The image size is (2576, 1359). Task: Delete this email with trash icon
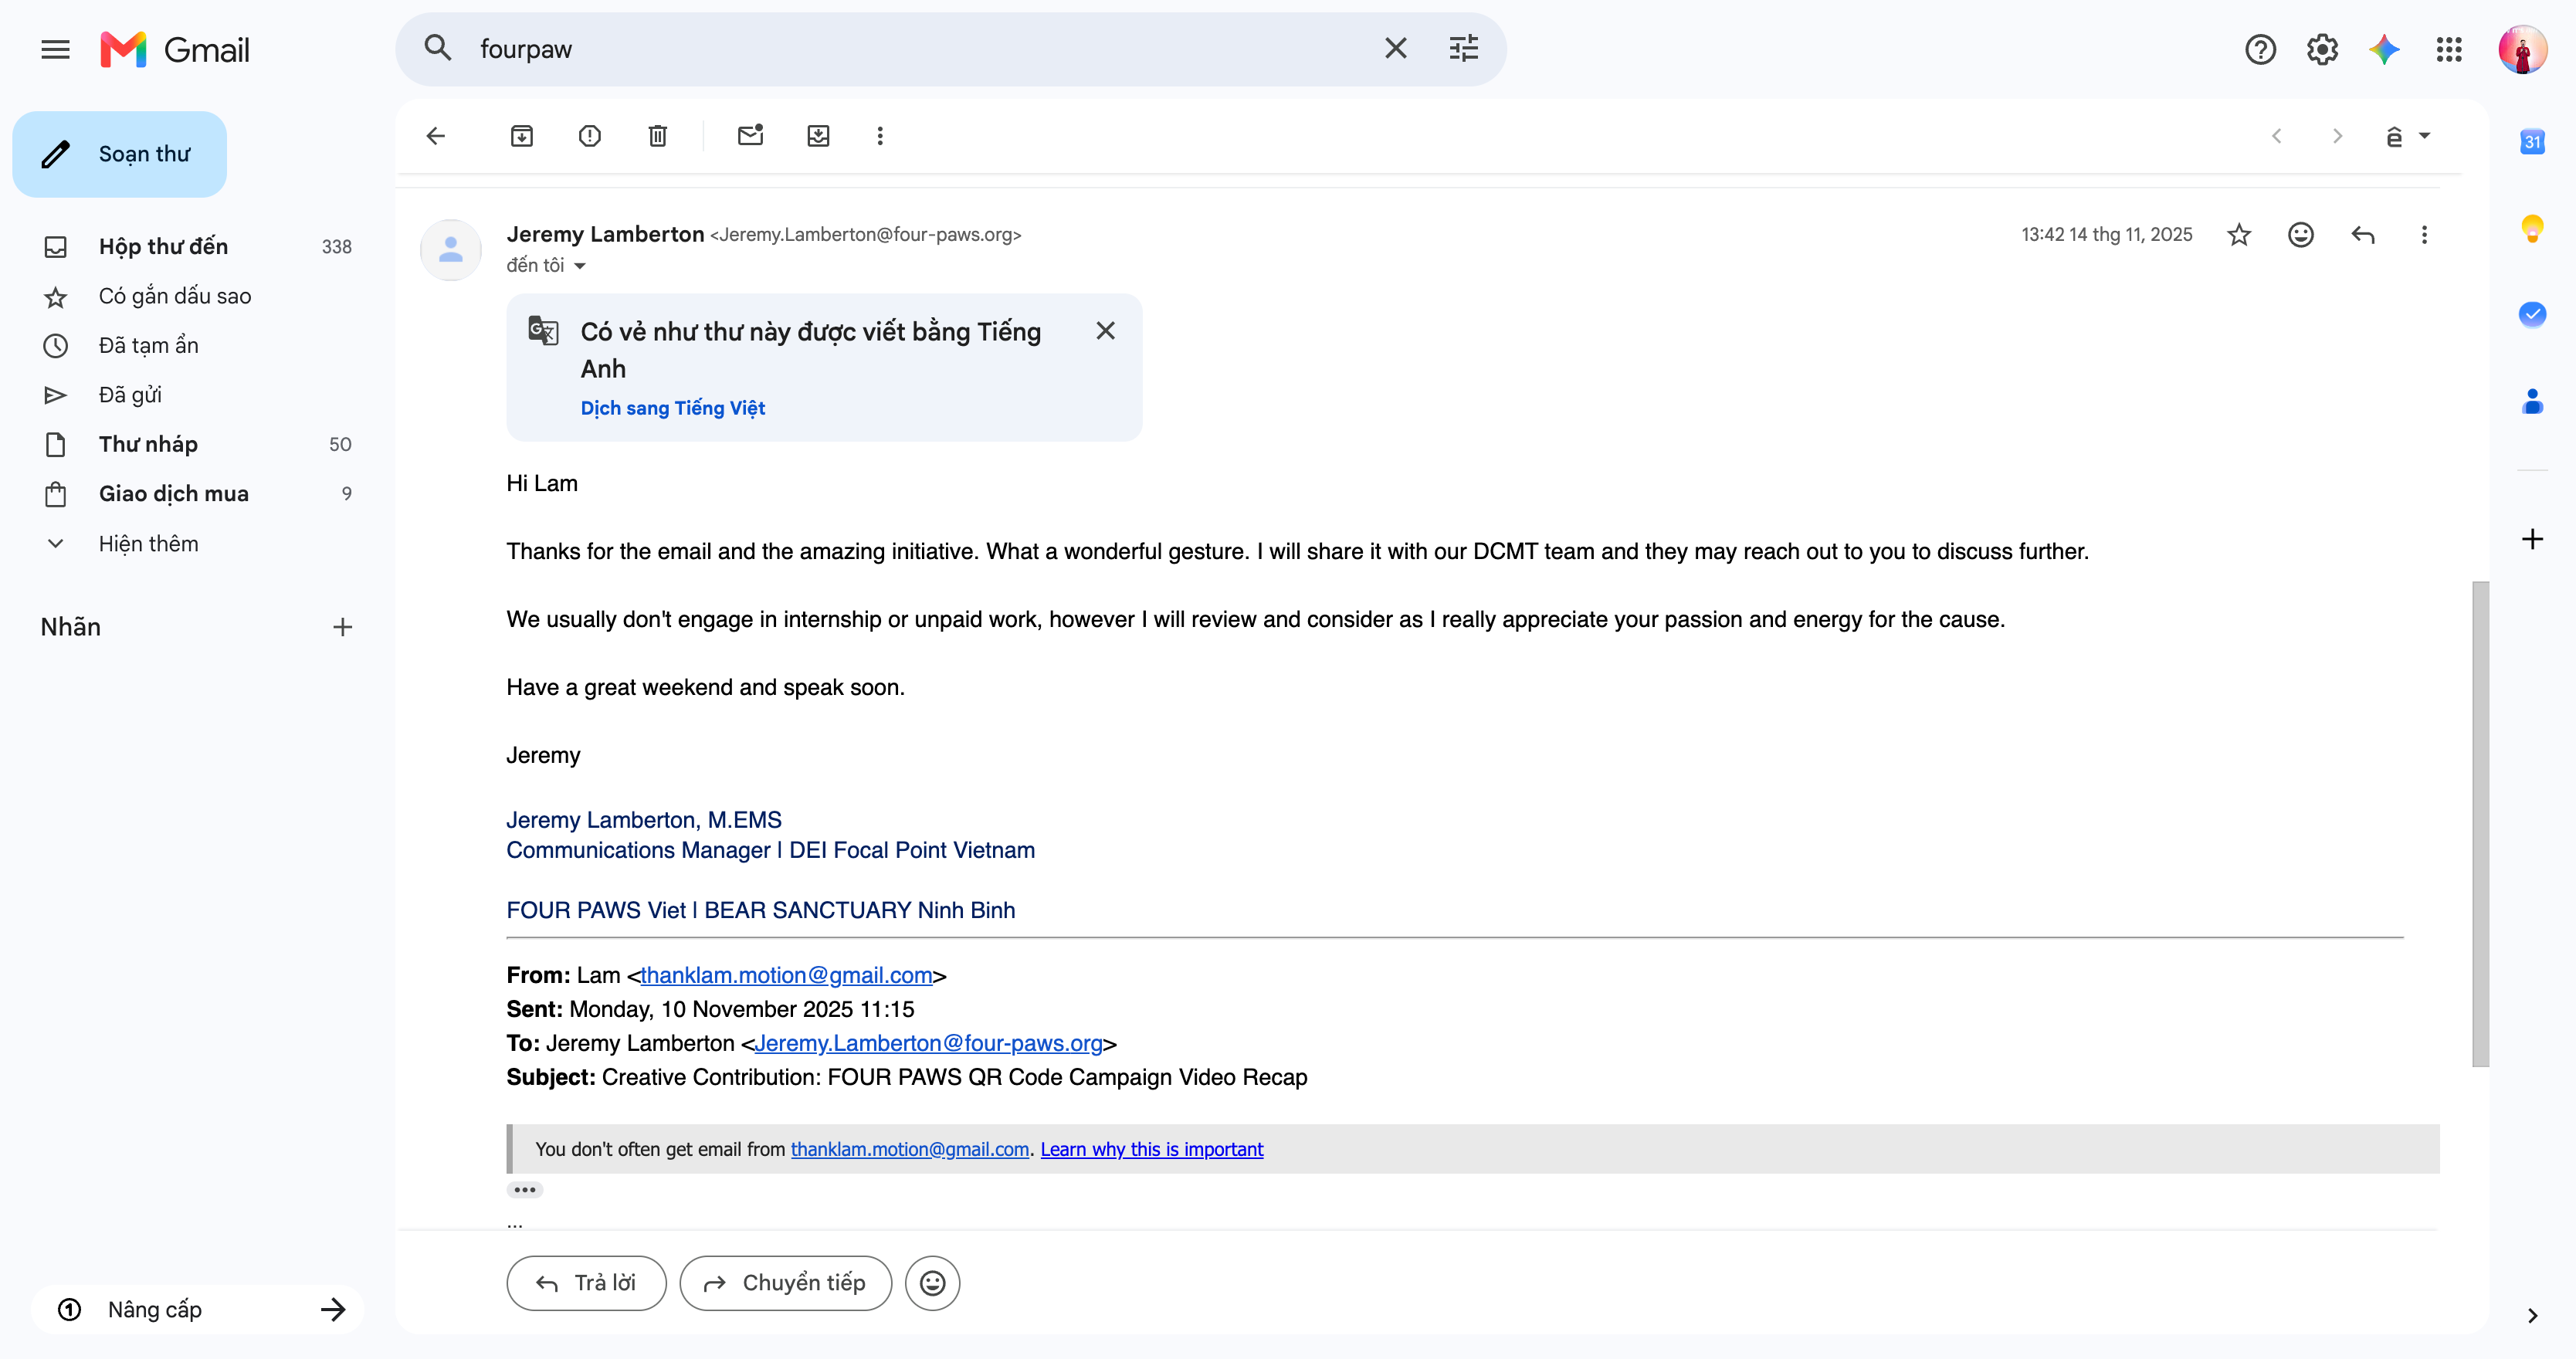coord(658,136)
